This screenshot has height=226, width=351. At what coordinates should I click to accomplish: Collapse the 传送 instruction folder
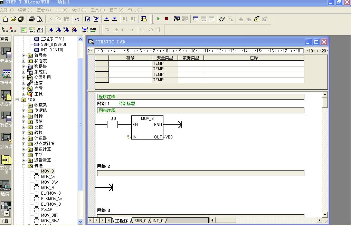click(24, 166)
